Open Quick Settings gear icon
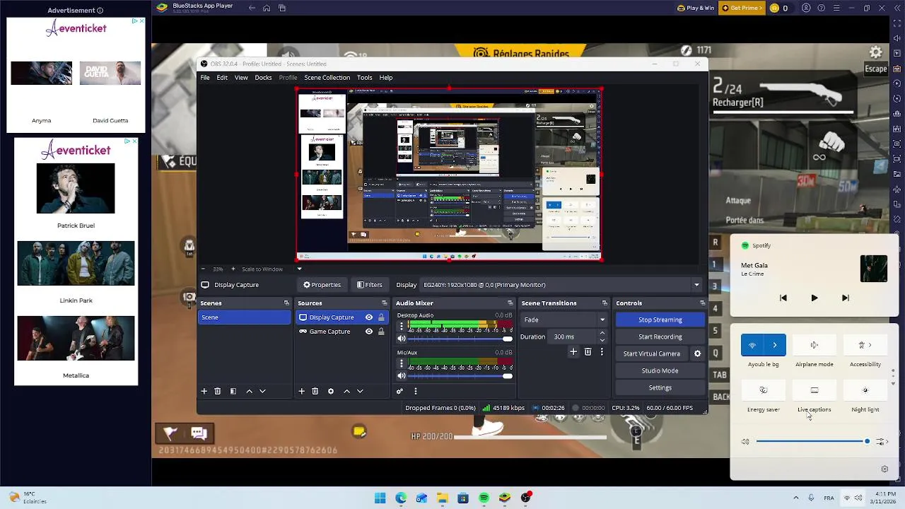905x509 pixels. (x=884, y=469)
